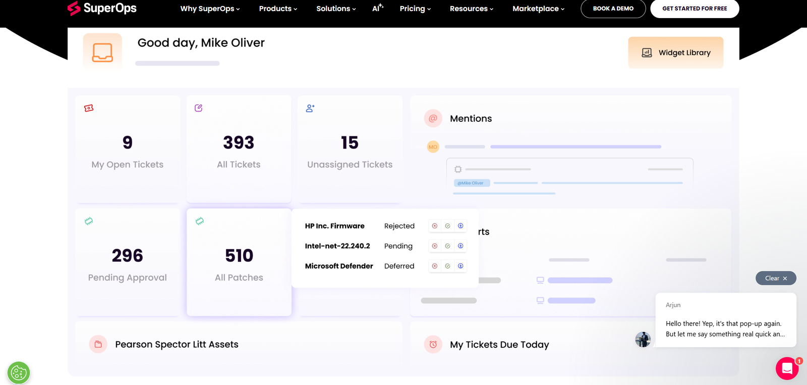Expand the Pricing dropdown

(x=415, y=9)
